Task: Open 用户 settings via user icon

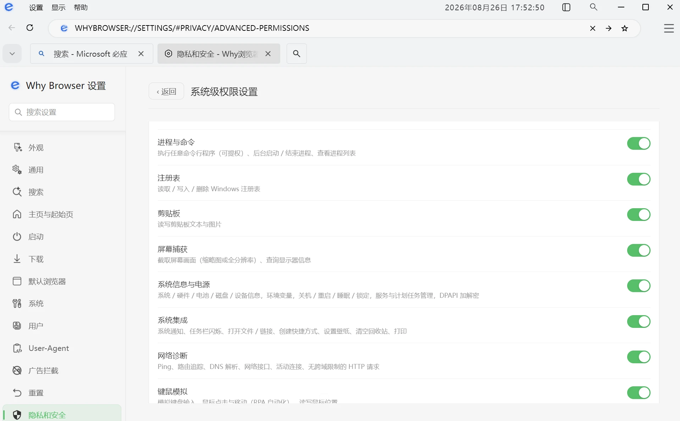Action: [17, 326]
